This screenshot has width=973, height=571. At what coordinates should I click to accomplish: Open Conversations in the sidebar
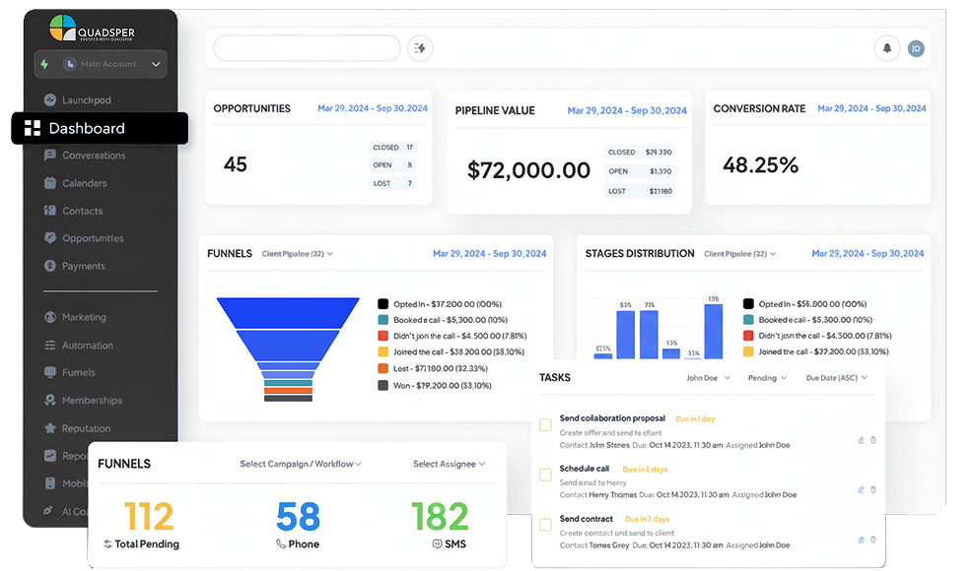(94, 156)
